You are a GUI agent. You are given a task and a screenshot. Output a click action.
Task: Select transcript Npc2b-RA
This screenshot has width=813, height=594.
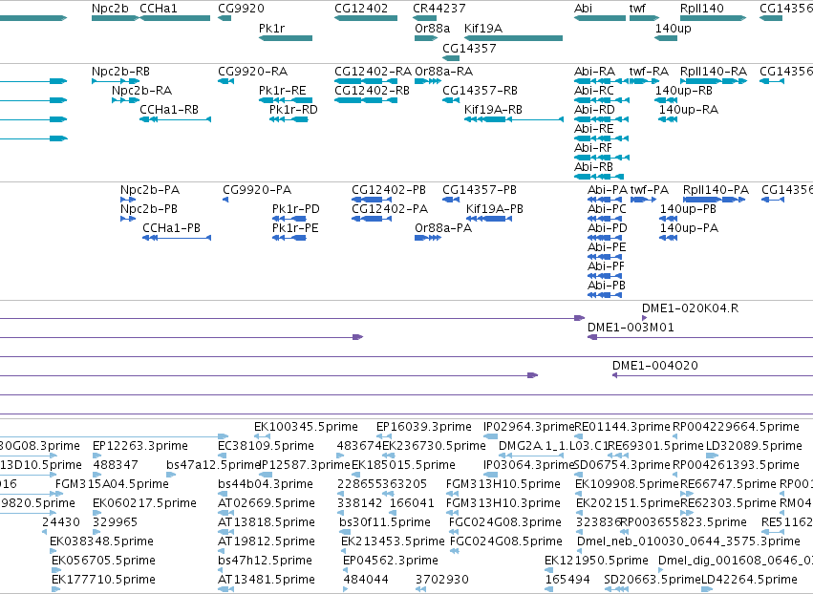point(125,100)
